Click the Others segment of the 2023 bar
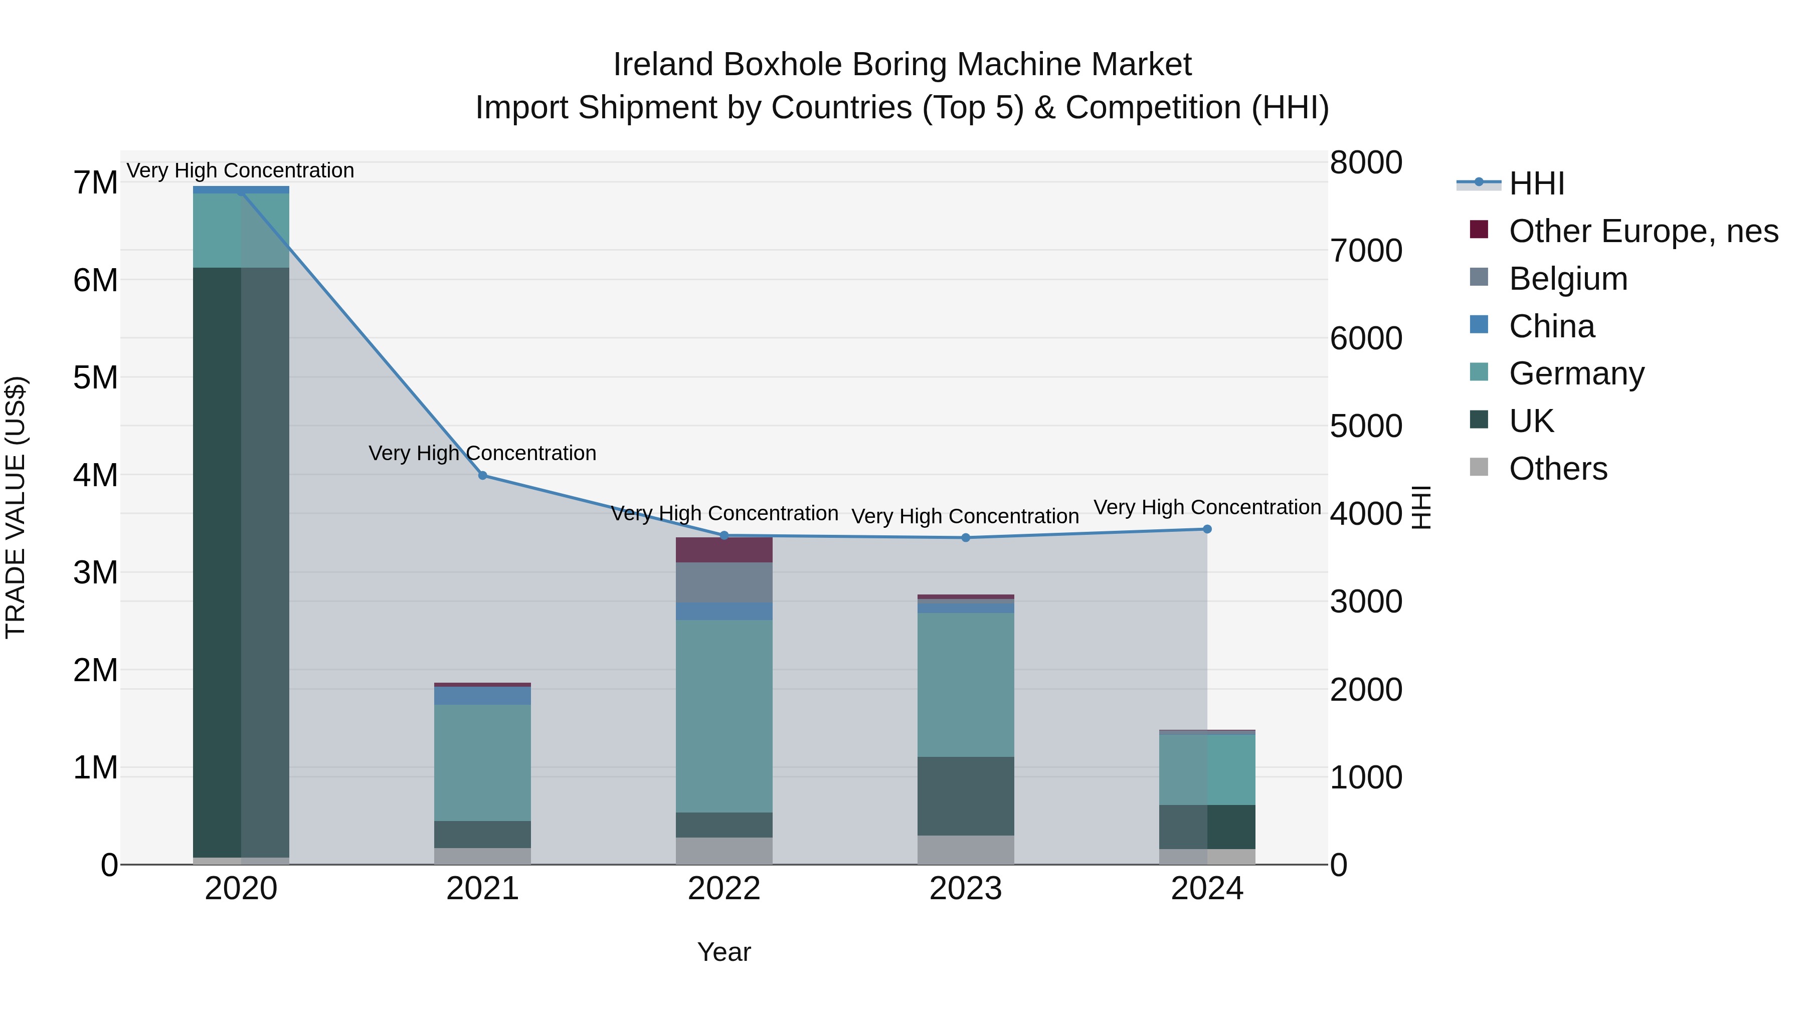This screenshot has width=1805, height=1015. tap(966, 851)
